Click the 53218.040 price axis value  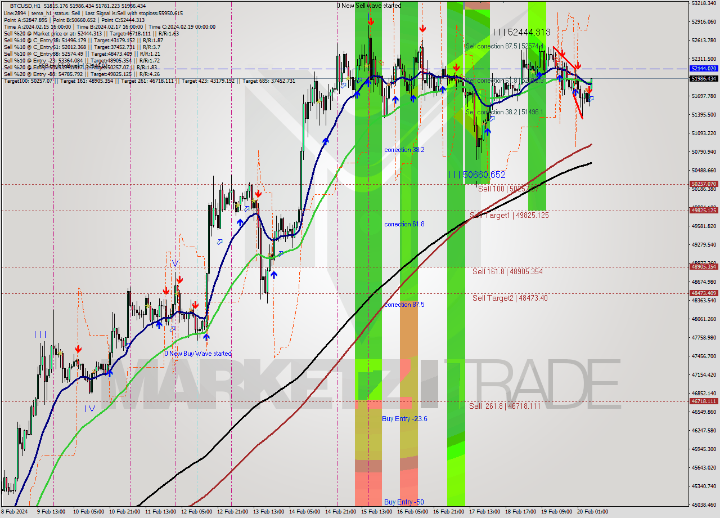(704, 3)
